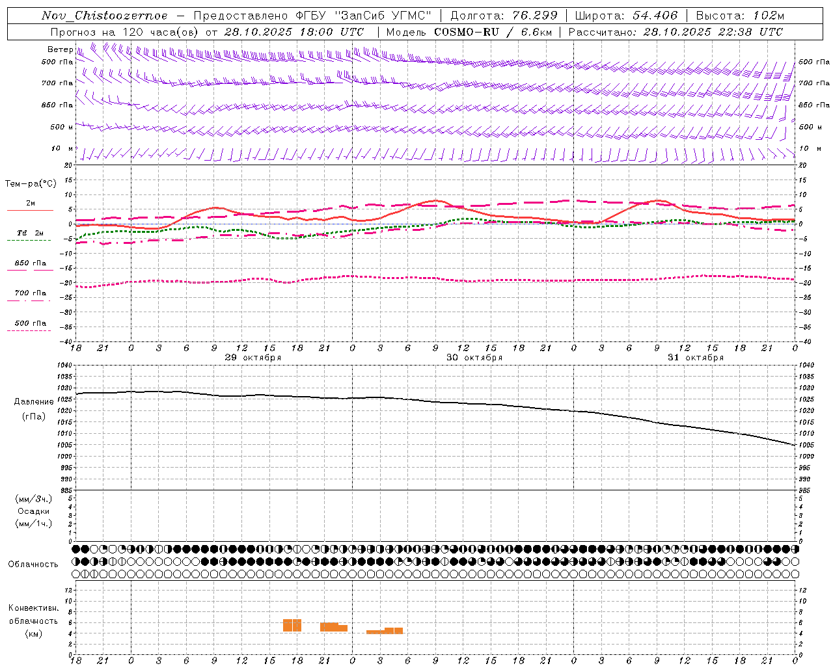
Task: Click the "30 октября" date label
Action: (474, 358)
